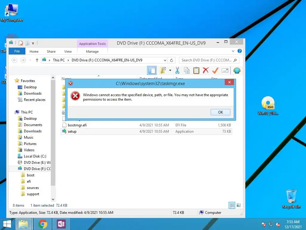This screenshot has height=230, width=306.
Task: Click OK in the taskmgr.exe error dialog
Action: (220, 112)
